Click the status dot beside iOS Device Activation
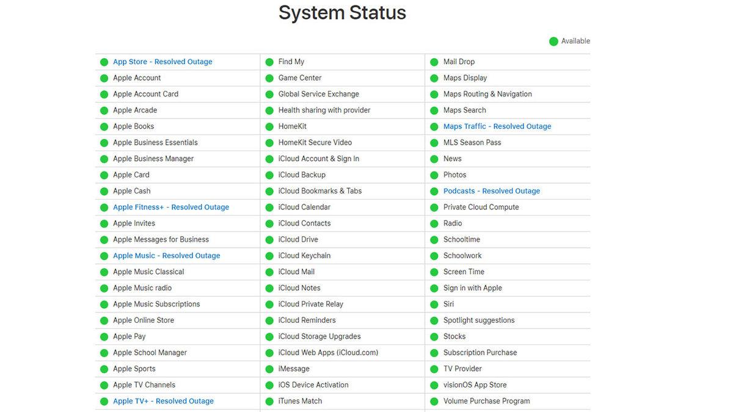Screen dimensions: 733x412 268,385
